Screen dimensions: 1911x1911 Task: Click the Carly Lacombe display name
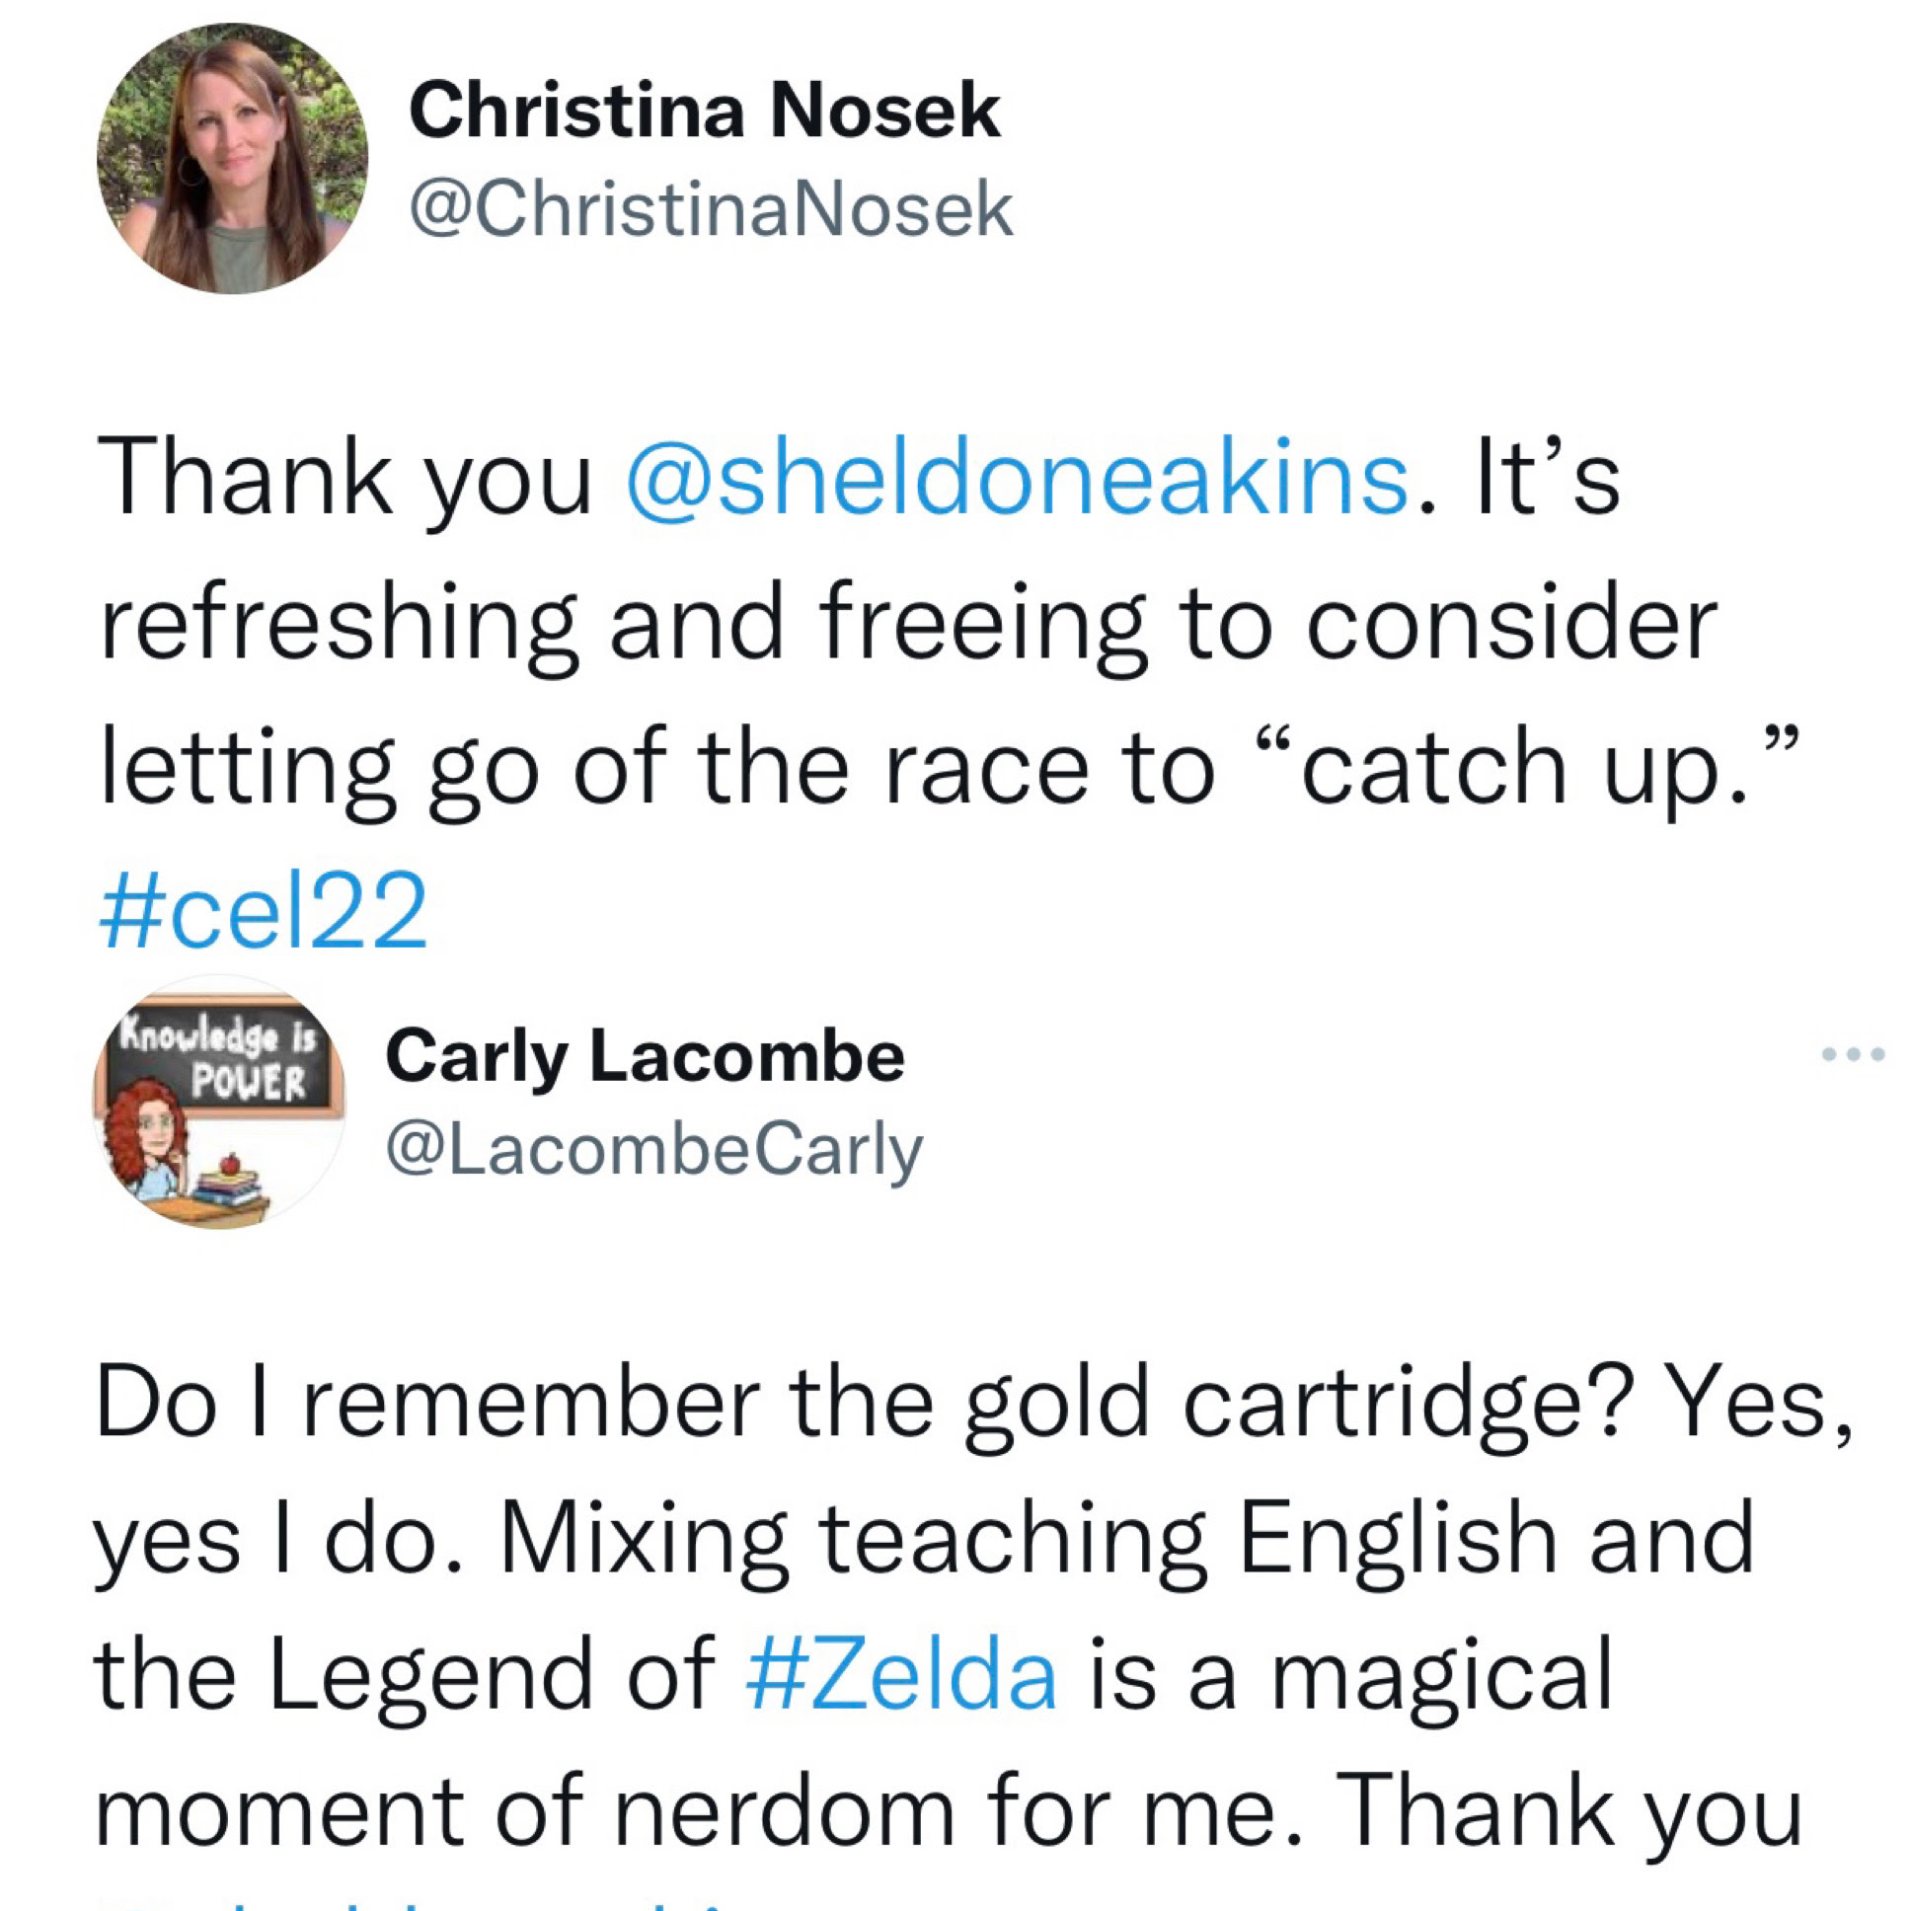[x=645, y=1056]
